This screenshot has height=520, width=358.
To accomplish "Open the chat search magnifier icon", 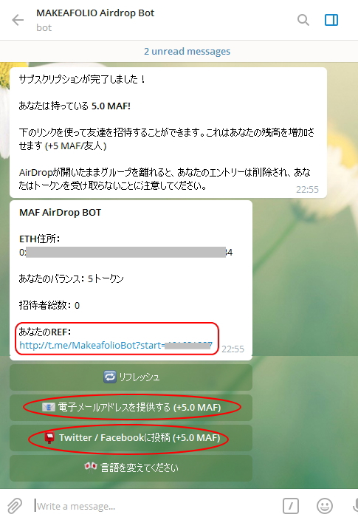I will click(x=303, y=20).
